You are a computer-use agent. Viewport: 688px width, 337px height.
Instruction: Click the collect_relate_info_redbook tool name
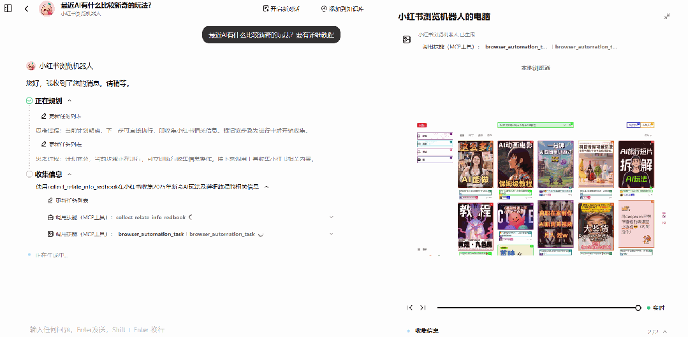tap(151, 217)
